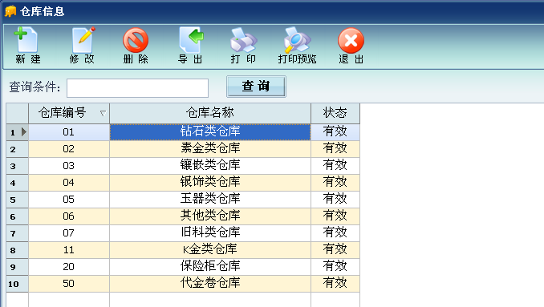Viewport: 544px width, 307px height.
Task: Focus the 查询条件 input field
Action: coord(137,88)
